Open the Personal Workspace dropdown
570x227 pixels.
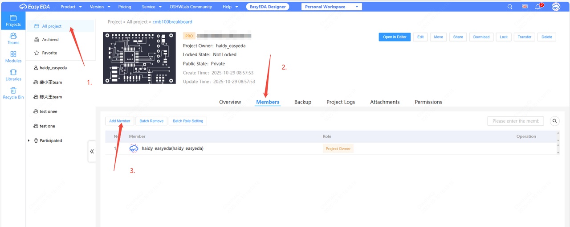click(331, 7)
